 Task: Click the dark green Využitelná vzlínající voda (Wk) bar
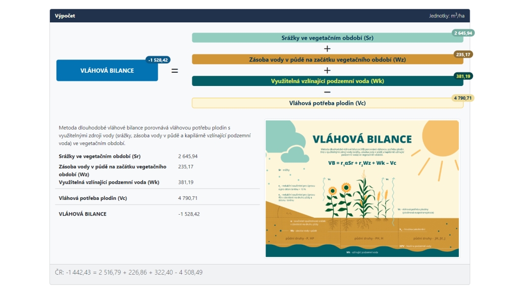coord(327,81)
